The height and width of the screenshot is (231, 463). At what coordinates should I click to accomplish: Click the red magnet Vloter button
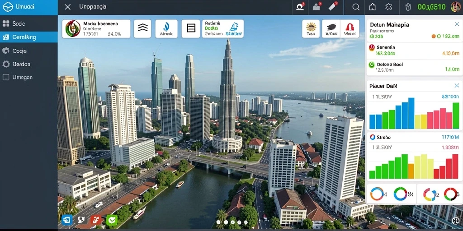(350, 28)
